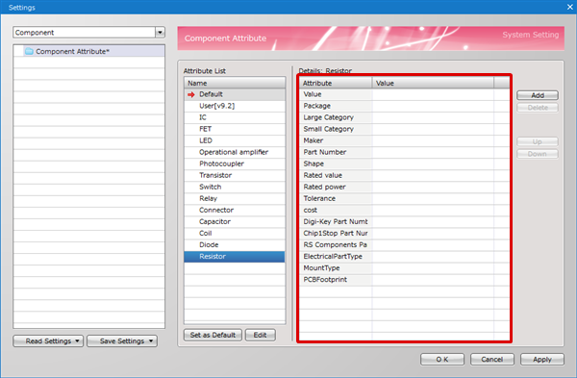Select the Rated power attribute row
Screen dimensions: 577x378
tap(404, 187)
